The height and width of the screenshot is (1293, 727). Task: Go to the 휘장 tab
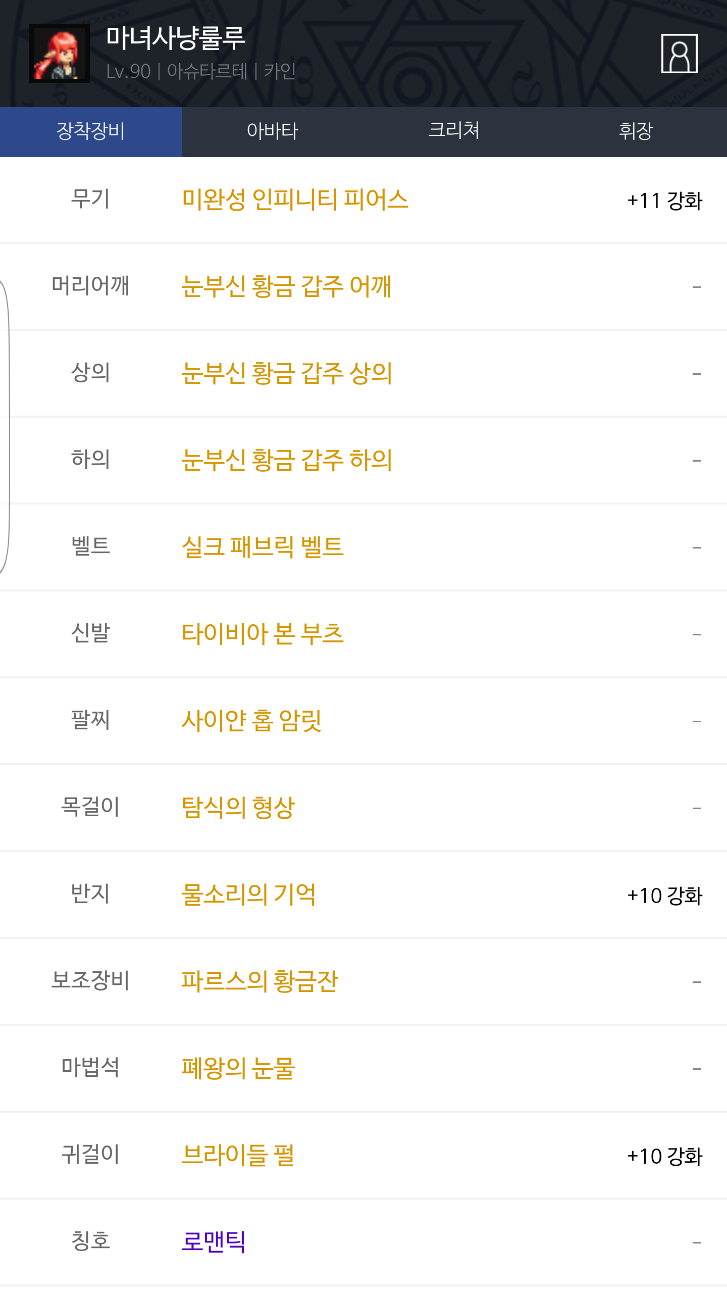(x=636, y=131)
